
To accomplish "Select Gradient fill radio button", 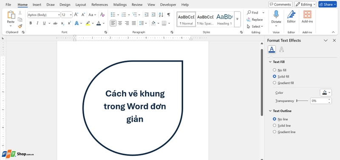I will tap(275, 83).
